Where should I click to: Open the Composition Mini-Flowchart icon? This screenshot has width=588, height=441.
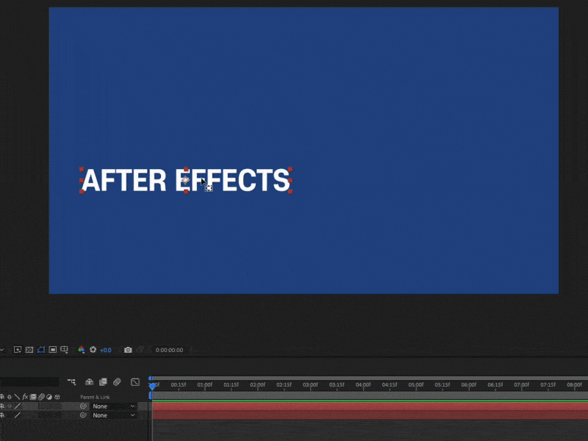71,381
